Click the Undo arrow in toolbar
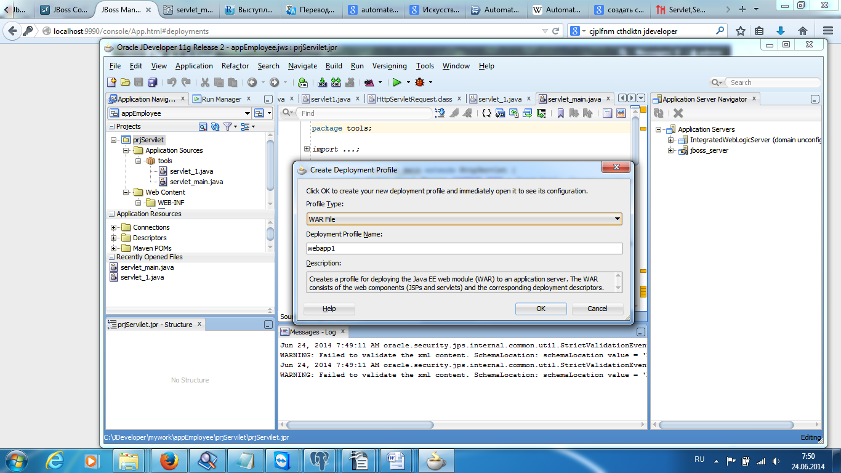Image resolution: width=841 pixels, height=473 pixels. tap(172, 82)
